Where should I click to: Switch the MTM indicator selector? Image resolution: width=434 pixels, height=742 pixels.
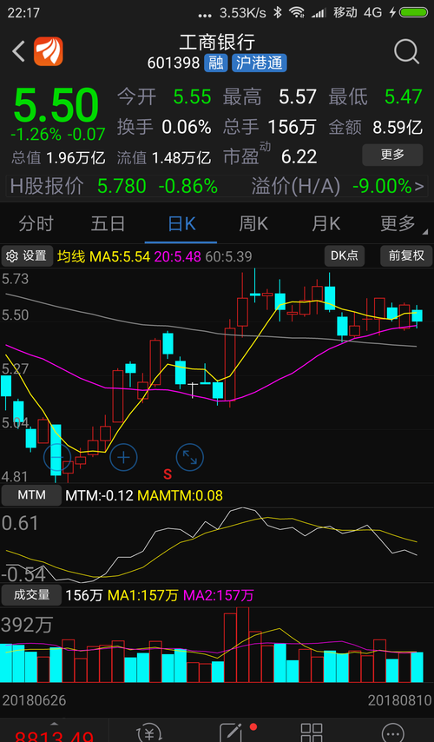tap(31, 495)
